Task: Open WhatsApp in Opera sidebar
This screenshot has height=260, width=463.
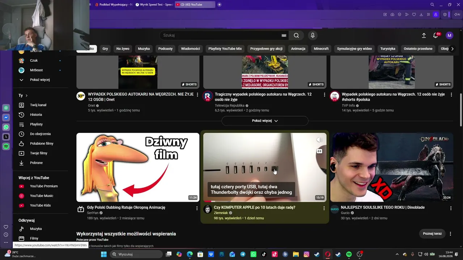Action: pos(6,127)
